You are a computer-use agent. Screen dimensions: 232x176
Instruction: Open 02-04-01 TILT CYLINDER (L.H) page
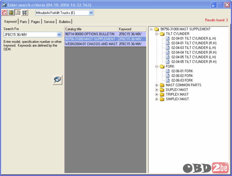pos(194,38)
